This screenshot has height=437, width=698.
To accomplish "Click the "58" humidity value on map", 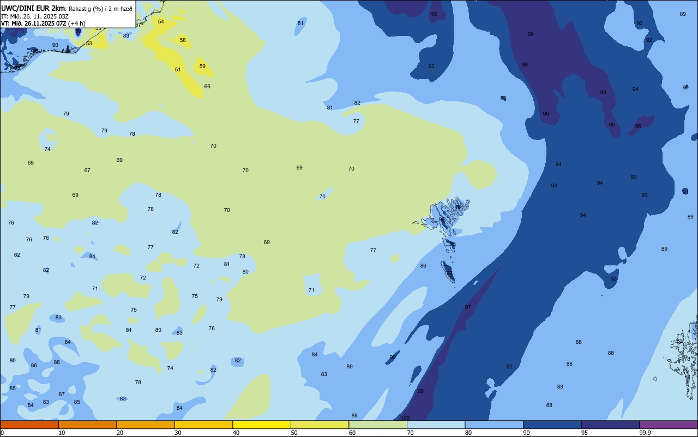I will click(183, 40).
